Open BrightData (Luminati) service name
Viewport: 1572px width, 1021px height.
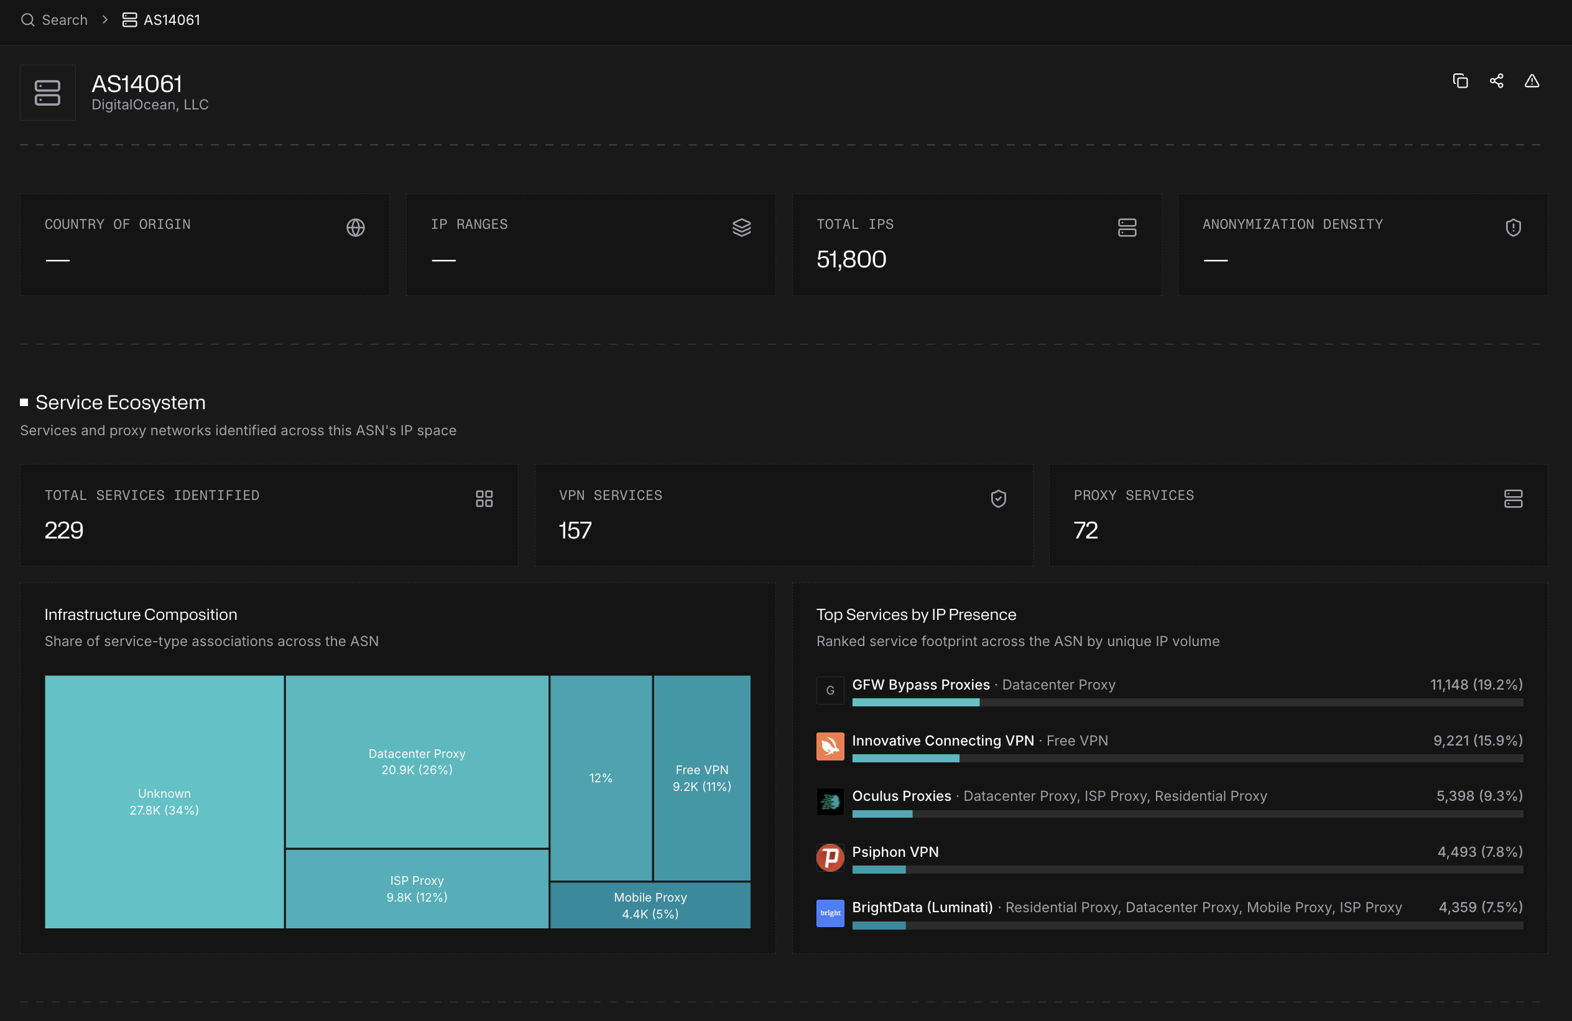click(x=922, y=907)
